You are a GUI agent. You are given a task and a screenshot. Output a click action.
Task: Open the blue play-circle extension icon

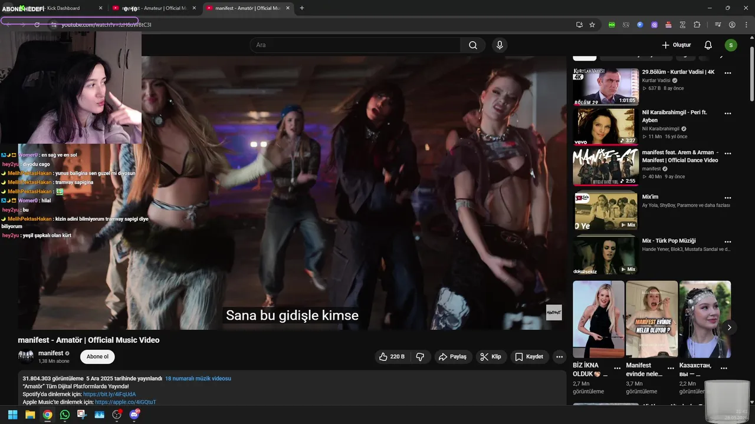(640, 25)
